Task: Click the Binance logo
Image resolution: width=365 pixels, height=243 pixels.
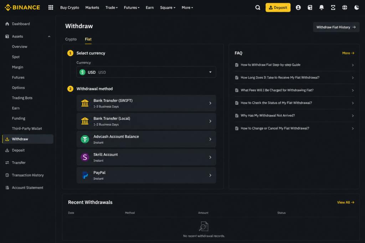Action: coord(22,7)
